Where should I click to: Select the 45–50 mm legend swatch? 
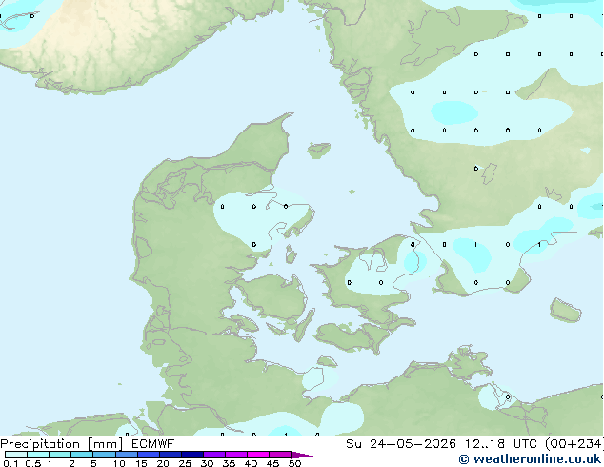[280, 455]
